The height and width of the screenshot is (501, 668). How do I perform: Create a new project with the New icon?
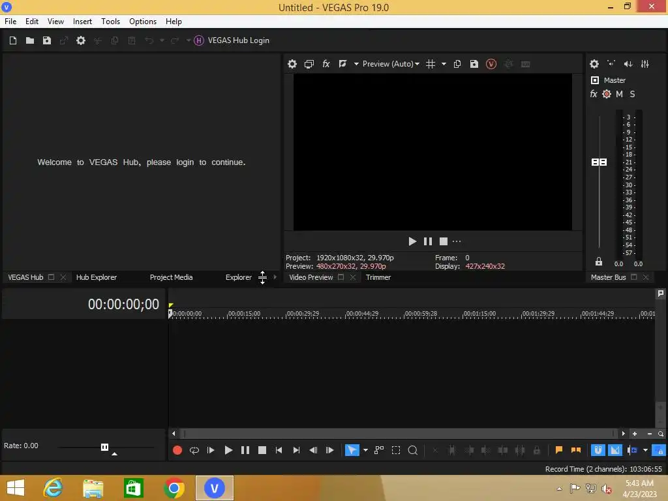click(13, 40)
